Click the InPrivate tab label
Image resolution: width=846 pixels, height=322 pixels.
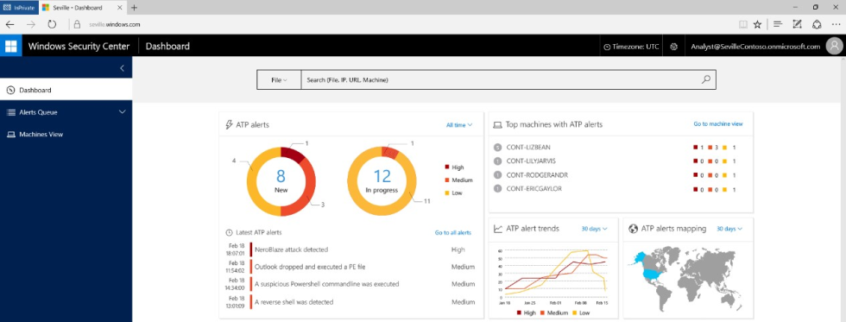[x=19, y=8]
